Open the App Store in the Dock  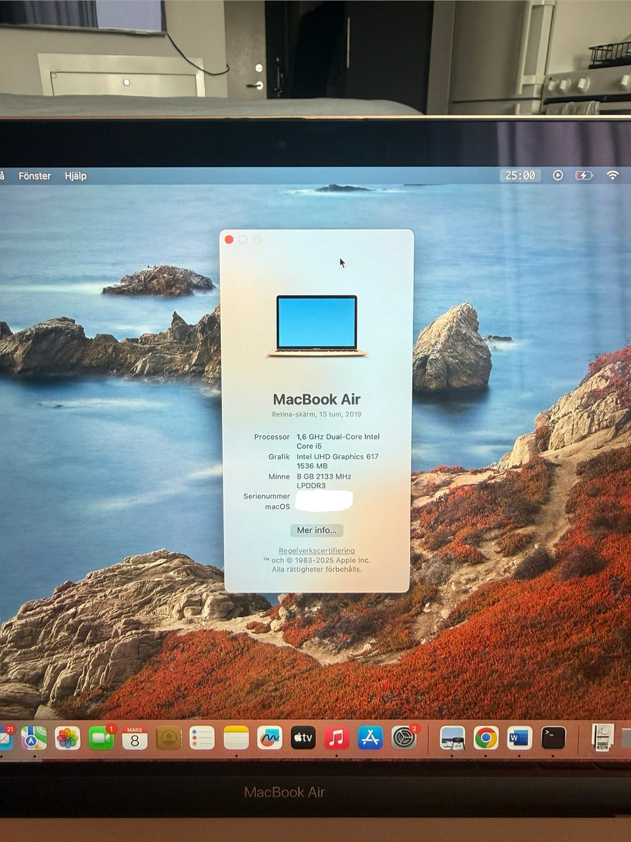pyautogui.click(x=370, y=738)
